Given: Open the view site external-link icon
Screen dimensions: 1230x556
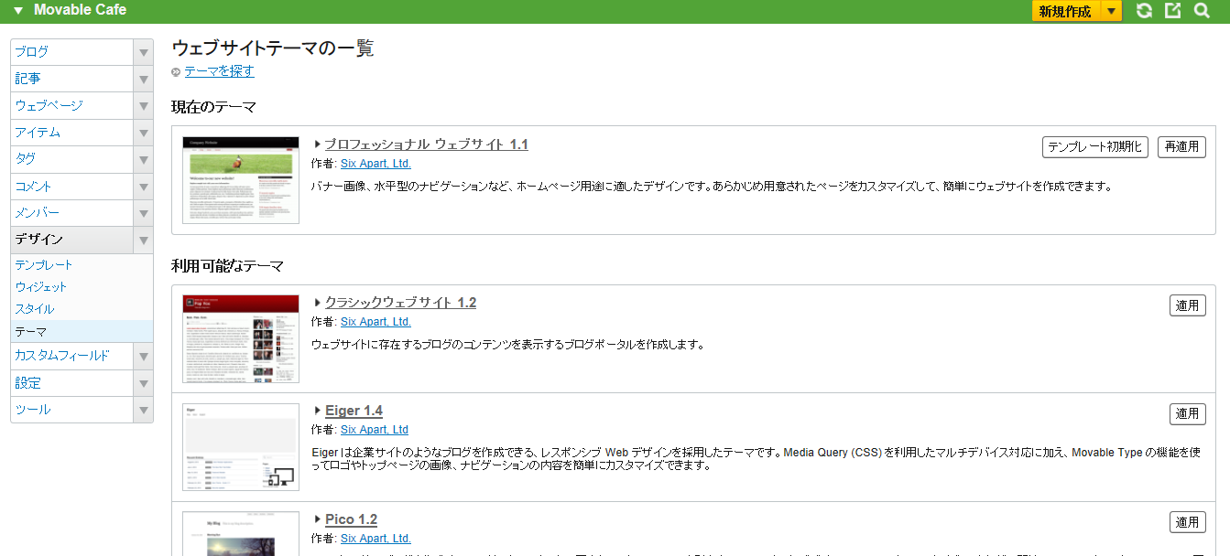Looking at the screenshot, I should click(x=1172, y=11).
